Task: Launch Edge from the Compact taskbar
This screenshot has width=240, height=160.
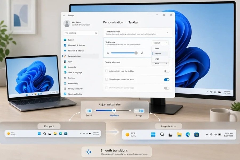Action: 61,134
